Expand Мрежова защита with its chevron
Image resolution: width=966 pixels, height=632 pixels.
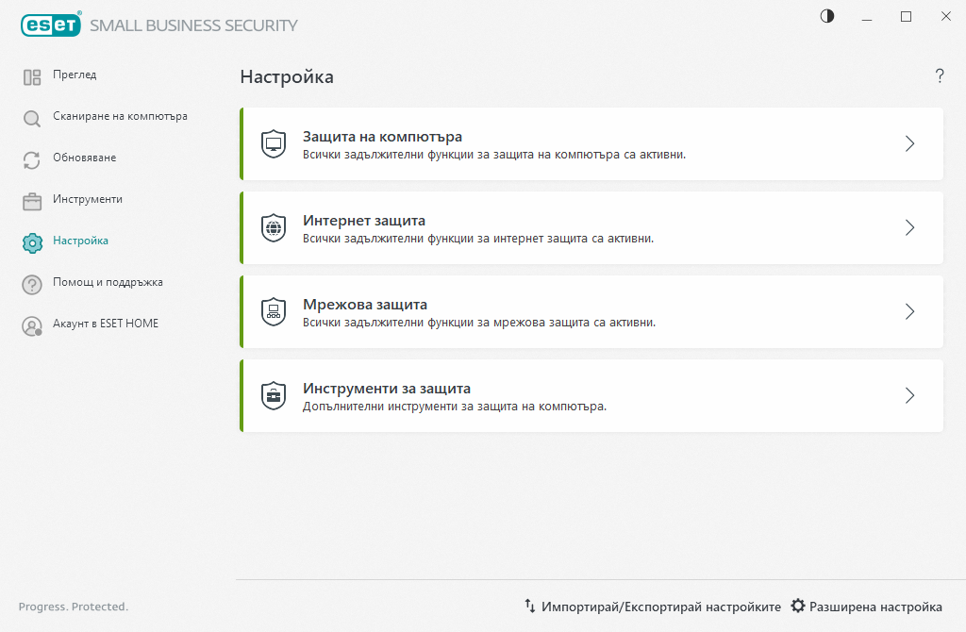(x=910, y=311)
